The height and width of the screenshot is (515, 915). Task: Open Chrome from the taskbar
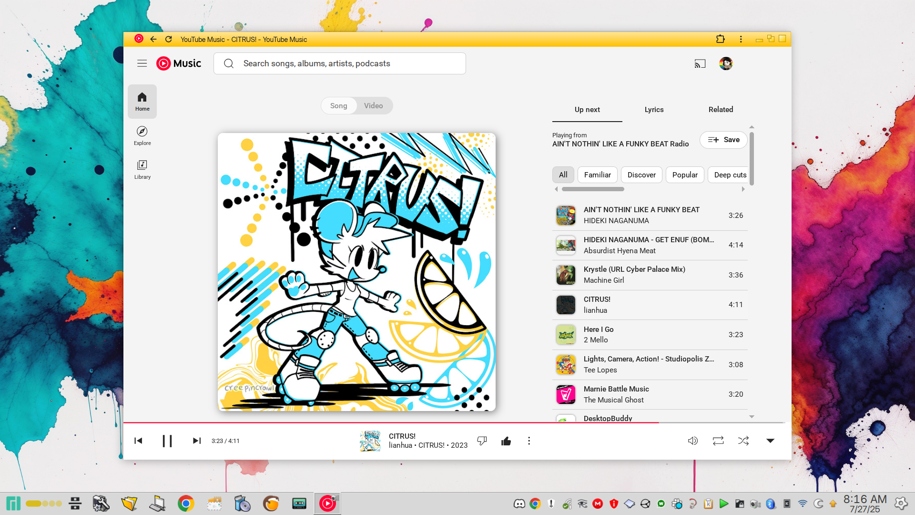point(186,504)
